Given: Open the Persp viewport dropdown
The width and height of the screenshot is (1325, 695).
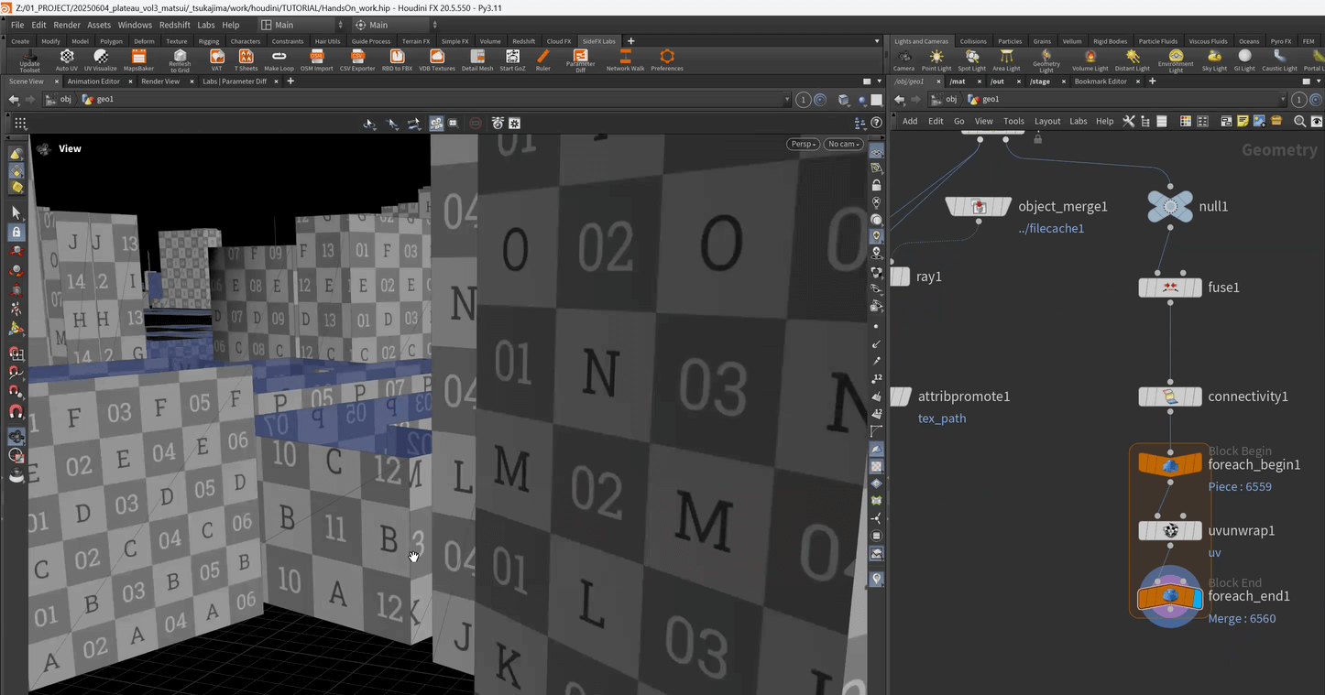Looking at the screenshot, I should (x=802, y=144).
